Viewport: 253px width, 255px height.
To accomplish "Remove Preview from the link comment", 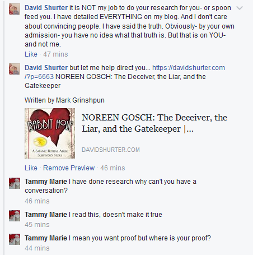I will point(69,168).
